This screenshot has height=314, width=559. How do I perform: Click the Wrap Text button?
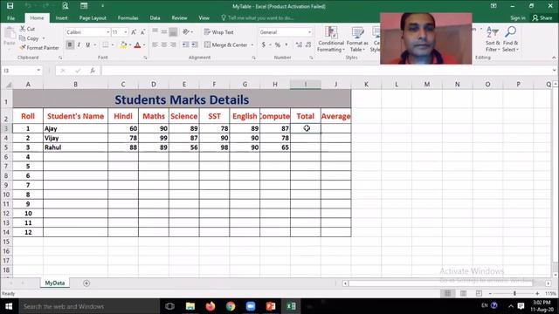coord(219,32)
